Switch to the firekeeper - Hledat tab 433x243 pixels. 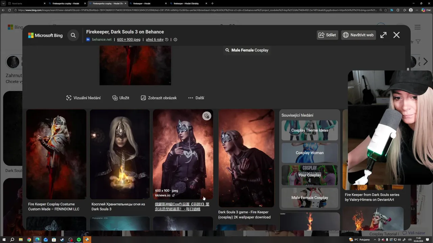148,3
